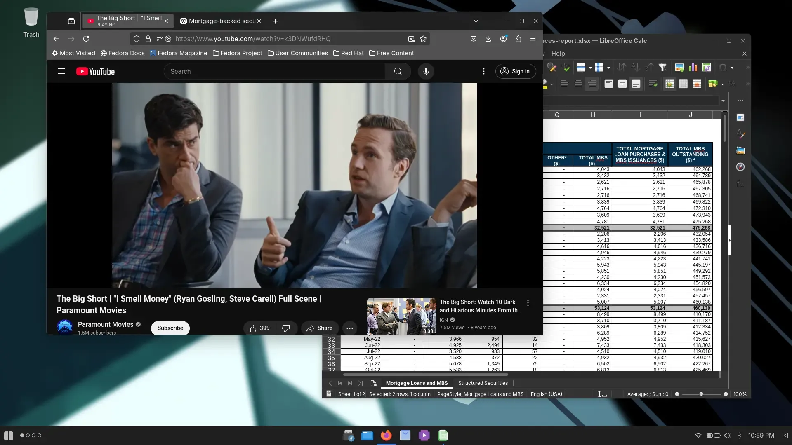Toggle Center Horizontally in Calc toolbar

click(578, 84)
